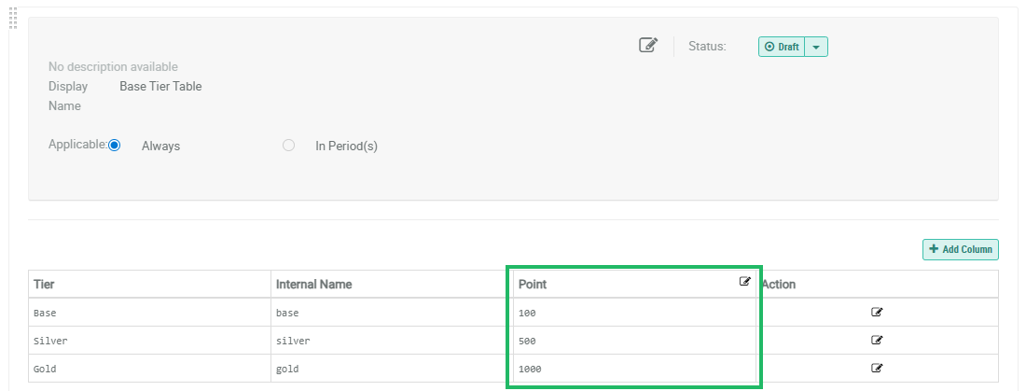
Task: Click the Draft status button
Action: click(x=782, y=47)
